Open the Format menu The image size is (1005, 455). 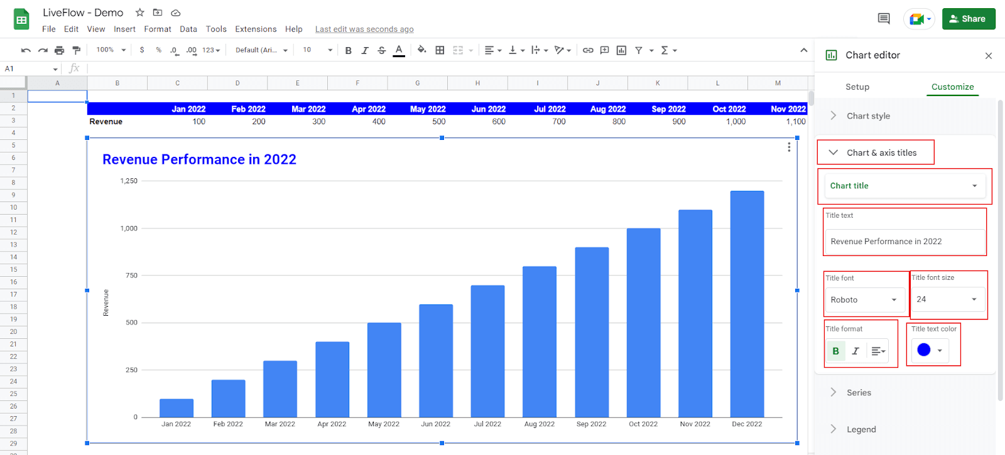point(158,29)
